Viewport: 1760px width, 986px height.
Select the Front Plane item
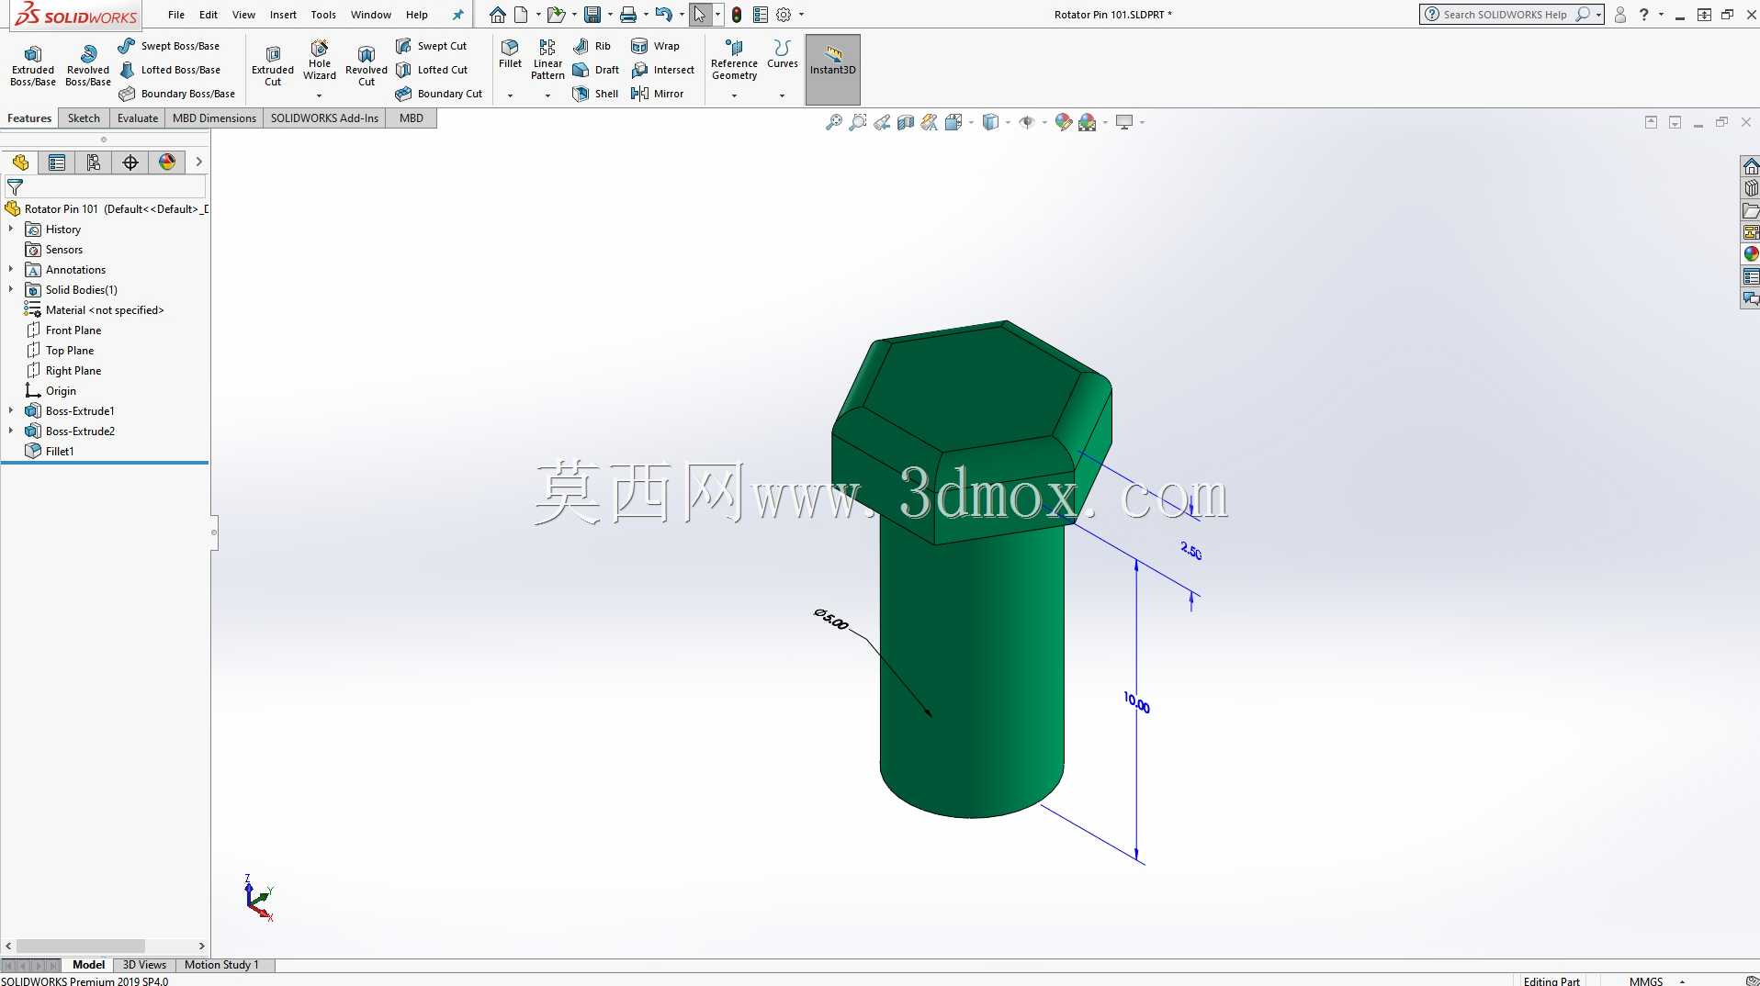pyautogui.click(x=73, y=330)
